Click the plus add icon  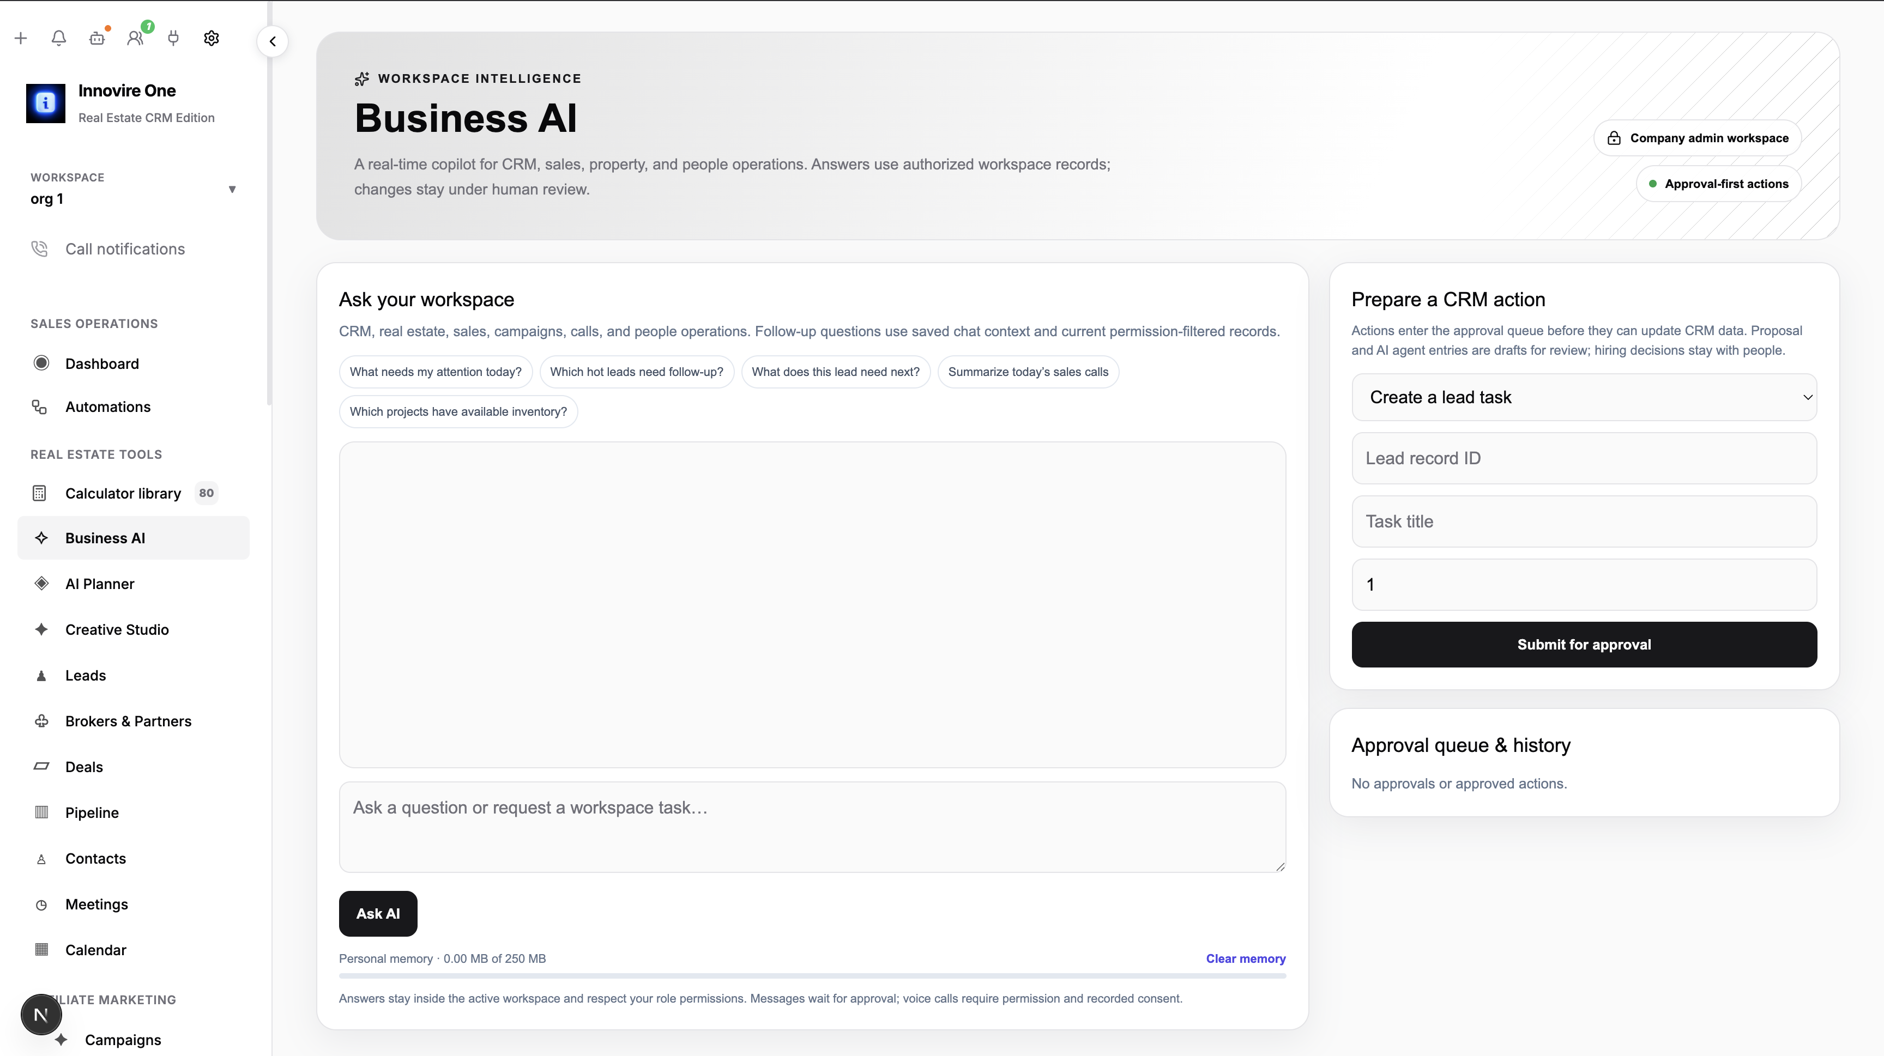21,38
